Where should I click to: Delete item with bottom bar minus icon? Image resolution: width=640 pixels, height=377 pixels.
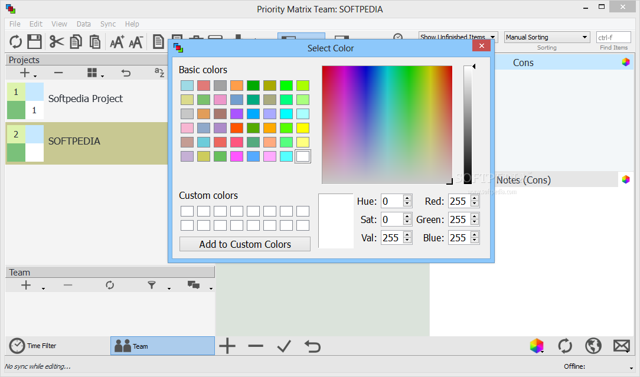256,346
